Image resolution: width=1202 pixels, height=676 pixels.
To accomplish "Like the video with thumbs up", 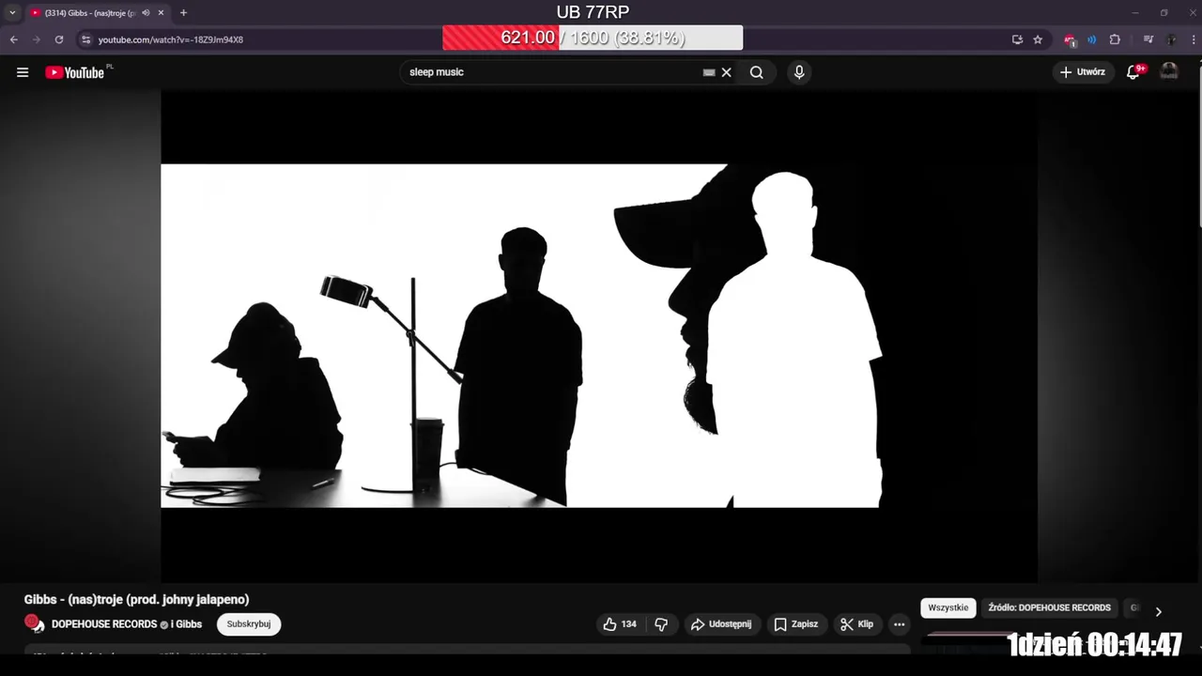I will [x=620, y=624].
